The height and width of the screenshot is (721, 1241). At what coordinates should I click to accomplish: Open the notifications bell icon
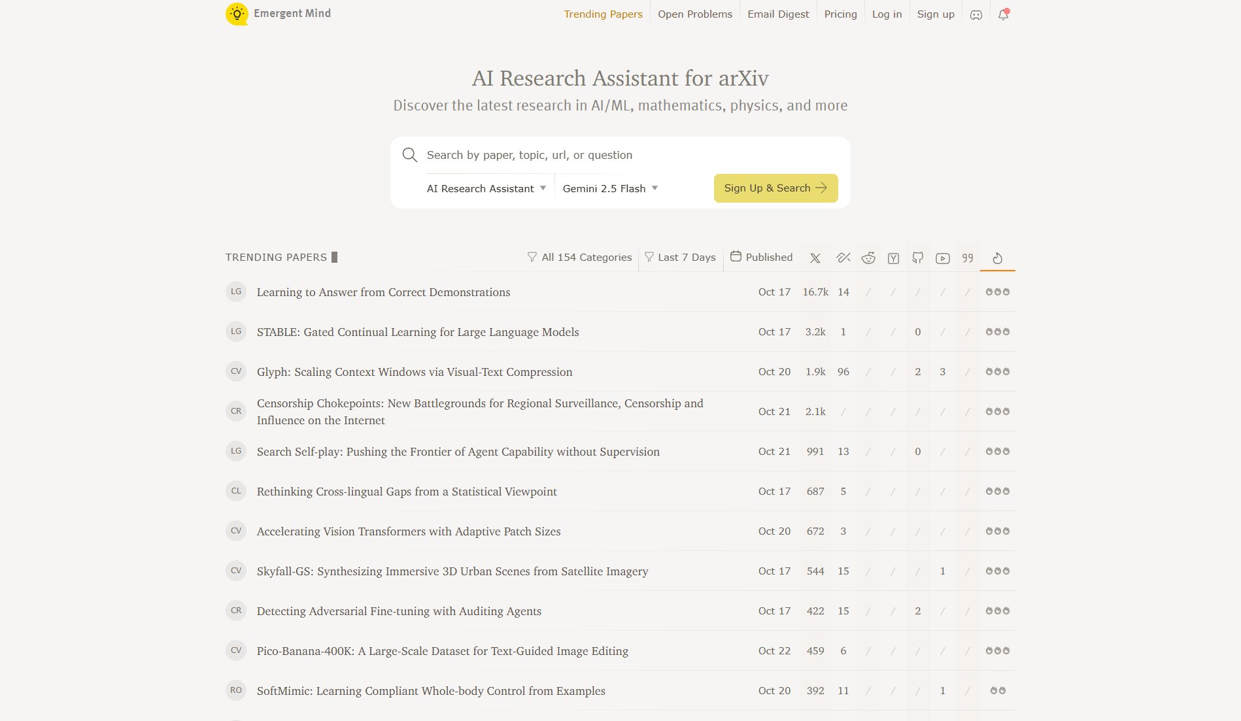click(1003, 14)
